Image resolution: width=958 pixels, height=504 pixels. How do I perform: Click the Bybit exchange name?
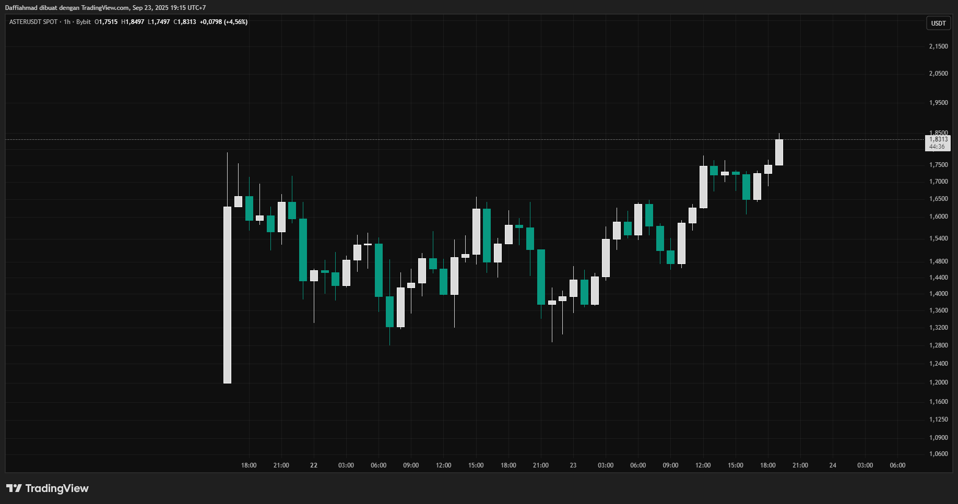point(84,22)
